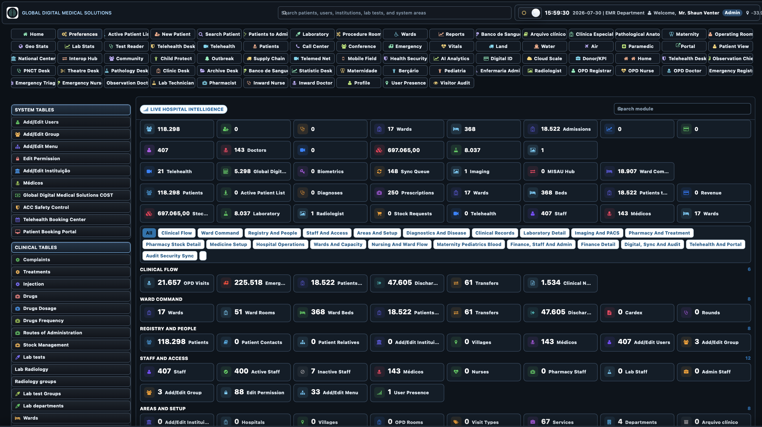Focus the Search module field
Screen dimensions: 762x427
click(x=682, y=109)
